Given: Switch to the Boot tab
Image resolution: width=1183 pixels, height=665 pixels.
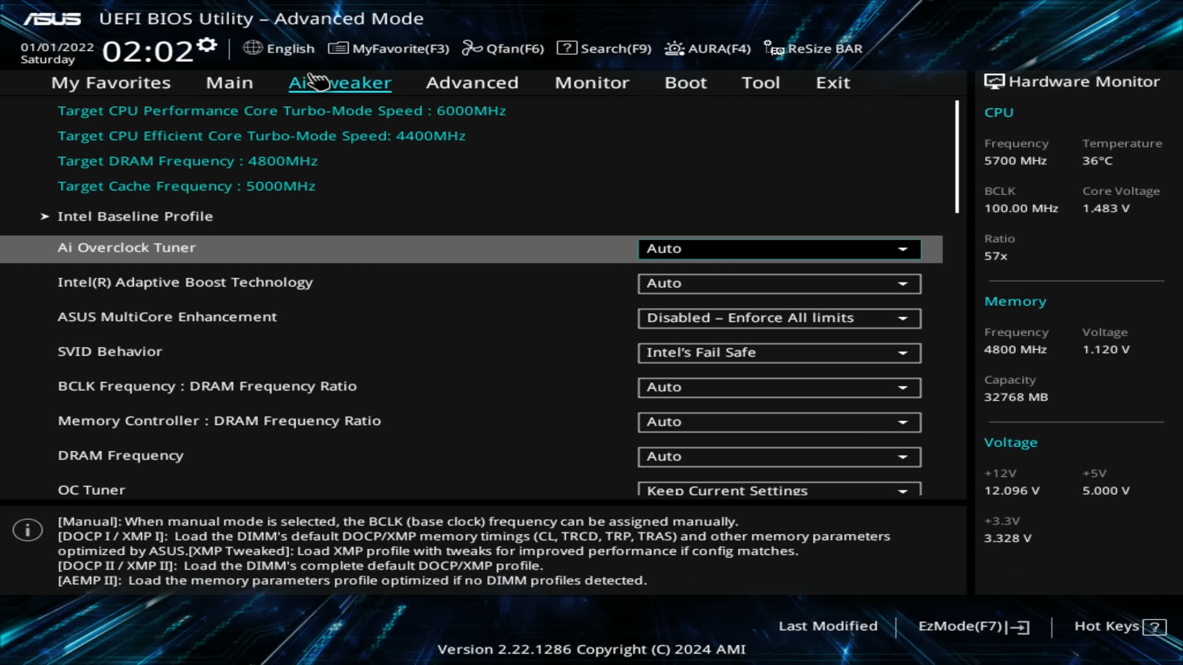Looking at the screenshot, I should tap(686, 83).
